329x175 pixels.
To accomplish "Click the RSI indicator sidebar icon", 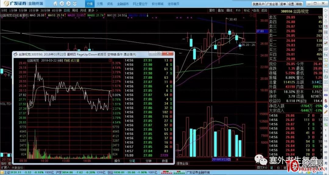I will pyautogui.click(x=326, y=95).
